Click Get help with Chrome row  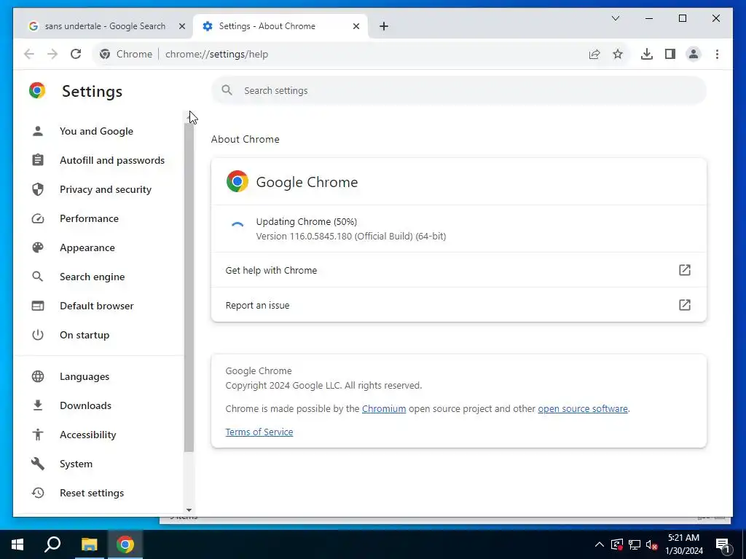[x=459, y=270]
